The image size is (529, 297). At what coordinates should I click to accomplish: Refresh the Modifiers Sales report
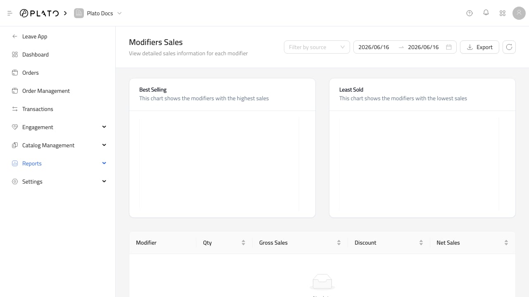click(x=509, y=47)
